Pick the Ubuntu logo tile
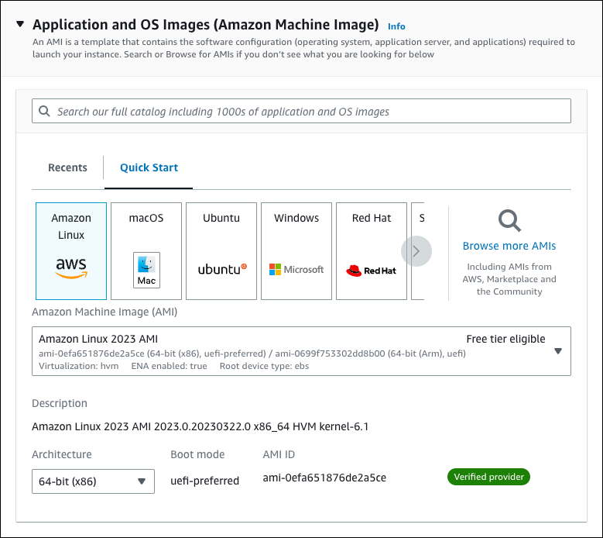This screenshot has width=603, height=538. point(221,251)
